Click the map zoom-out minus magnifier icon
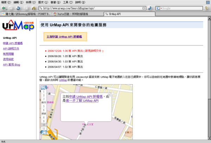 44,88
